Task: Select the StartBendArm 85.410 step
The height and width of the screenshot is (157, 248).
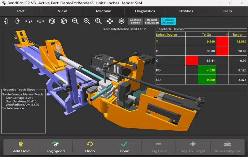Action: point(21,101)
